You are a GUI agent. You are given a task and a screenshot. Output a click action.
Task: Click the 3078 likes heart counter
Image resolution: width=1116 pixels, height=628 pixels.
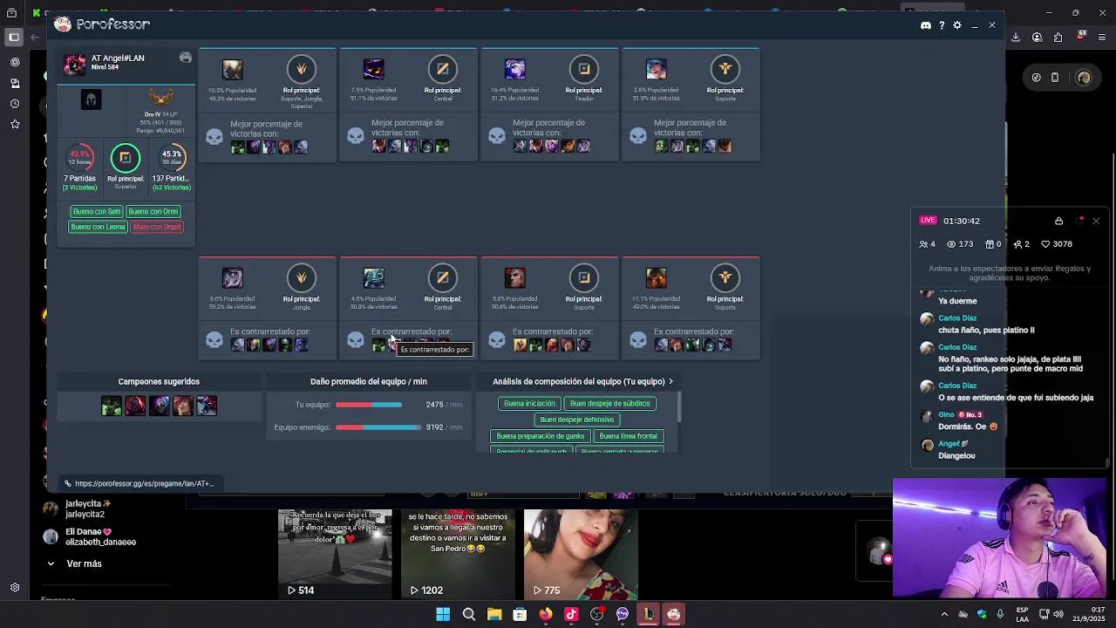(1058, 244)
